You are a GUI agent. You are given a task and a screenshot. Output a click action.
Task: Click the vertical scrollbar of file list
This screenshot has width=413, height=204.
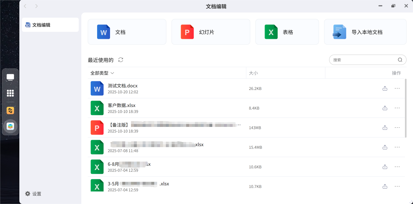point(406,108)
